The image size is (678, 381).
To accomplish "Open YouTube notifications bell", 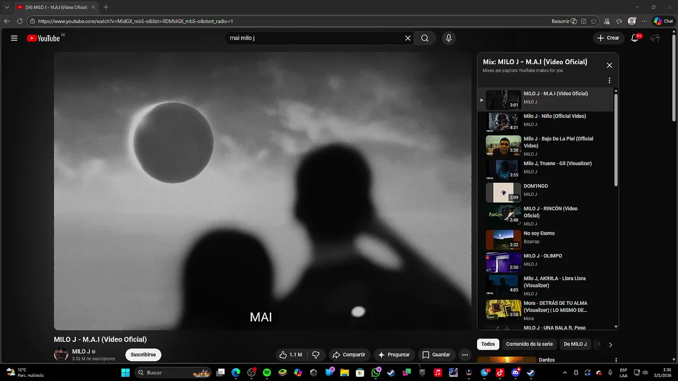I will pos(635,38).
